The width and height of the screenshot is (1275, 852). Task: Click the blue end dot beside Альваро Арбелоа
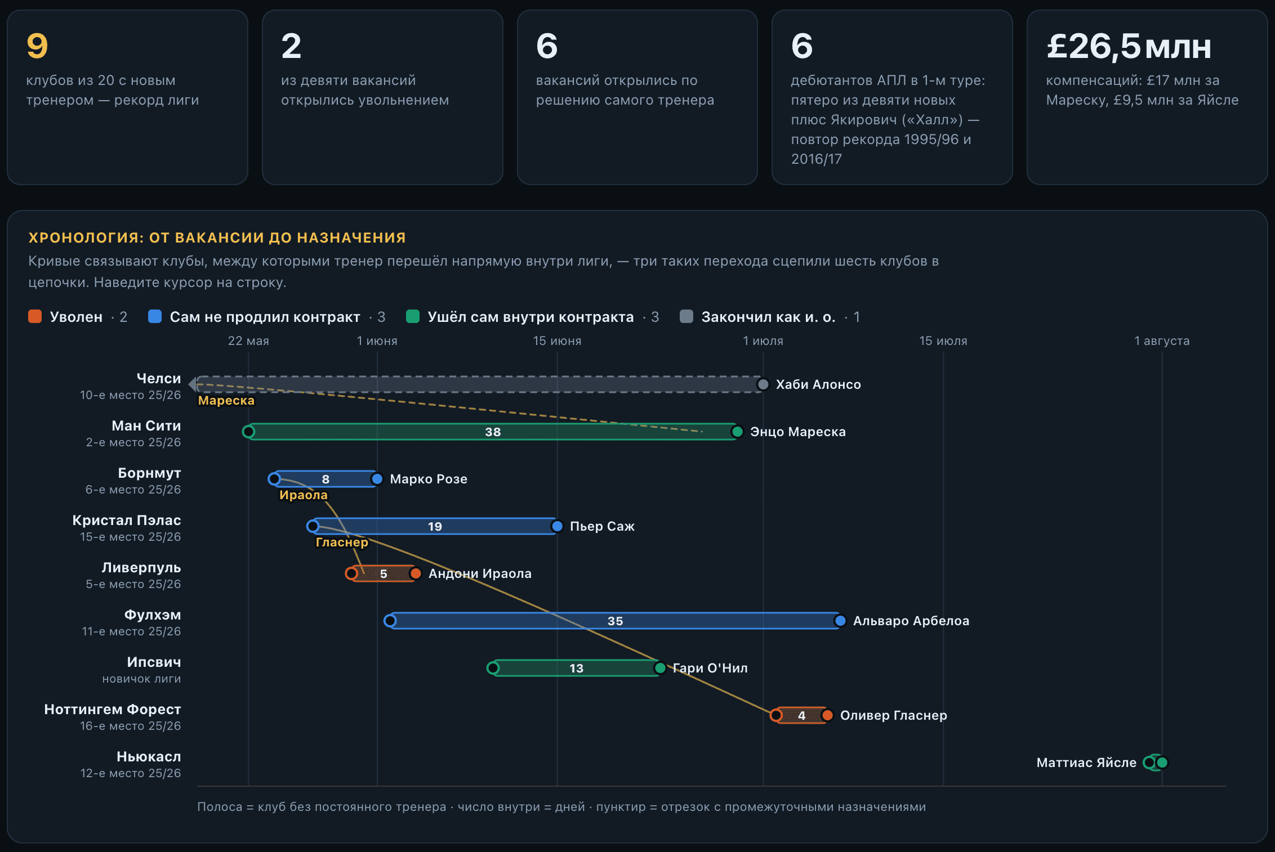[x=840, y=621]
